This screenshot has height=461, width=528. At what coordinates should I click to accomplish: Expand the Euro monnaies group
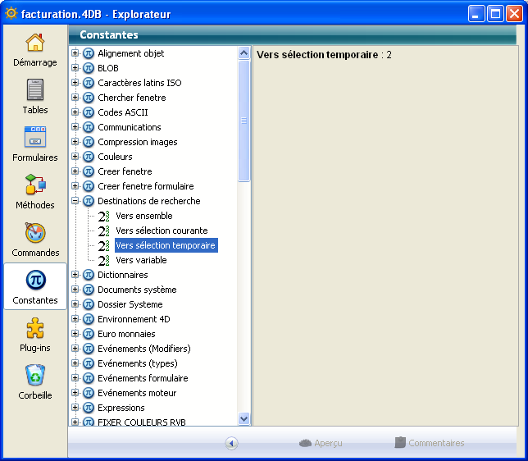pos(75,334)
